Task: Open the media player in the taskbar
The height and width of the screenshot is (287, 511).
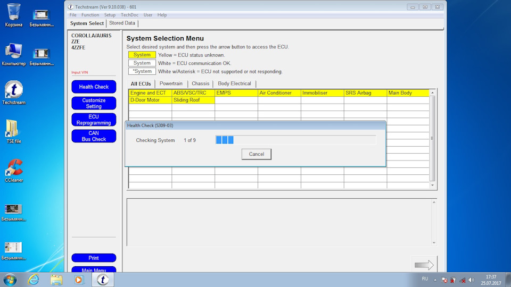Action: tap(79, 280)
